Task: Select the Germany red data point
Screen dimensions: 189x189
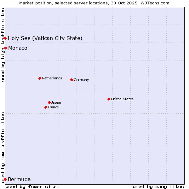Action: pyautogui.click(x=72, y=80)
